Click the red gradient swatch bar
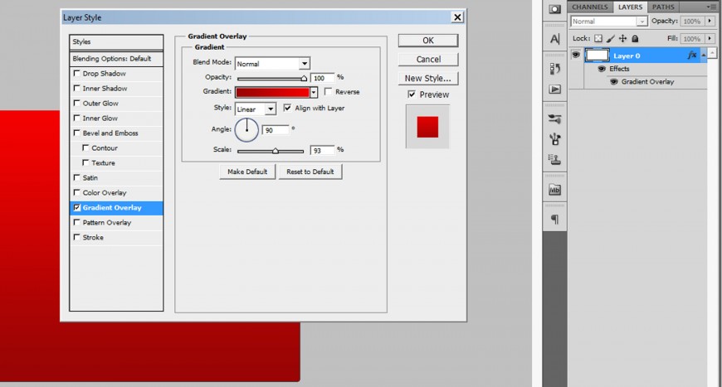The height and width of the screenshot is (387, 722). [x=272, y=92]
